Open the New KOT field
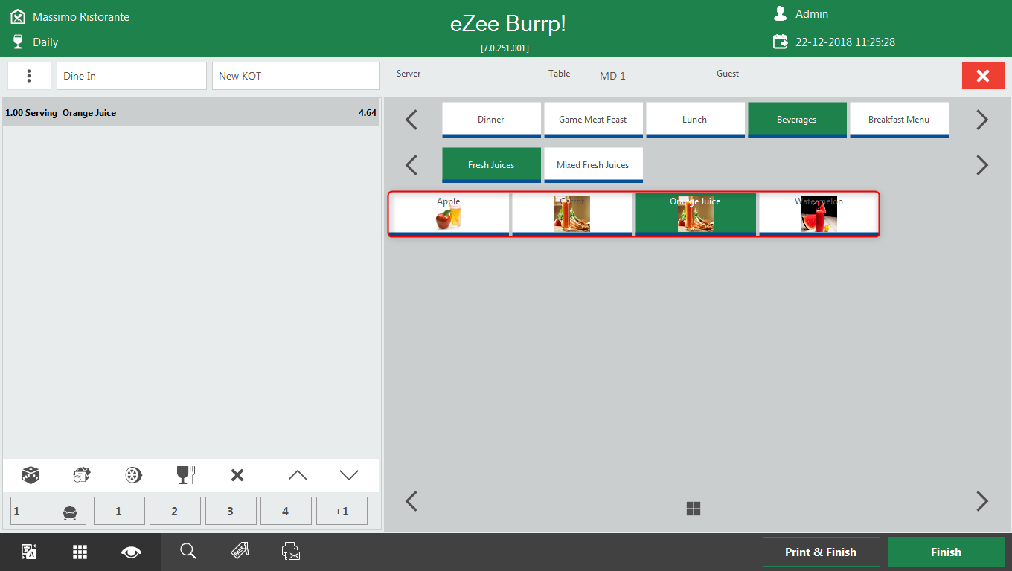The width and height of the screenshot is (1012, 571). coord(296,76)
